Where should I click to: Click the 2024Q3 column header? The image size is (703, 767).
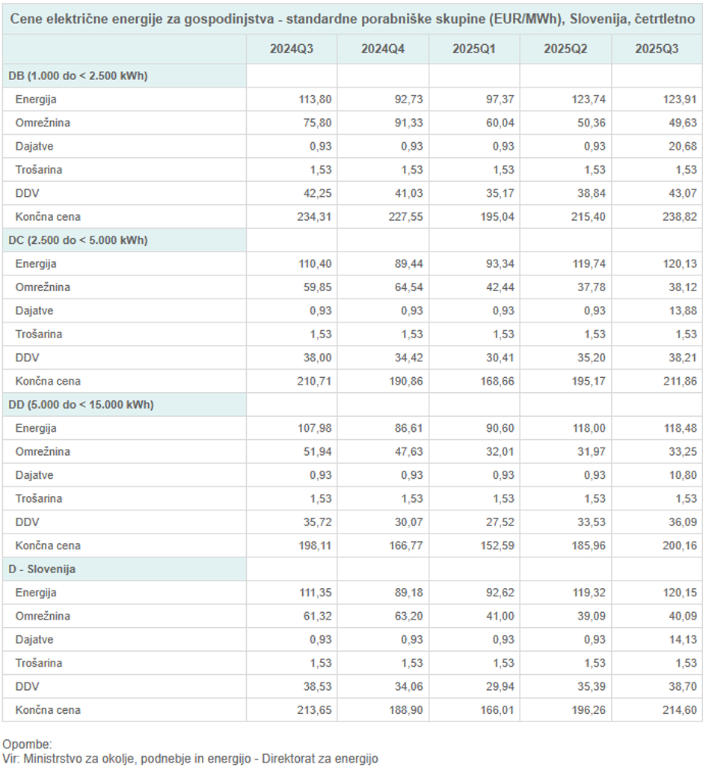pyautogui.click(x=292, y=49)
